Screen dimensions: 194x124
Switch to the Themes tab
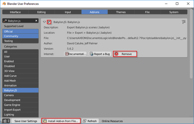[x=121, y=12]
